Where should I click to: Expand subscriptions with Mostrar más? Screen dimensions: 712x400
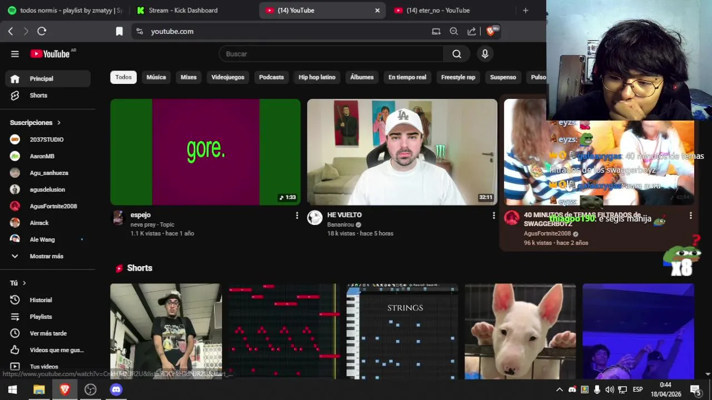tap(47, 256)
